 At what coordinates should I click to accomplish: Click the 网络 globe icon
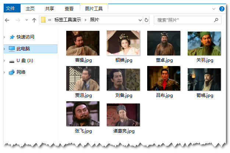(12, 72)
